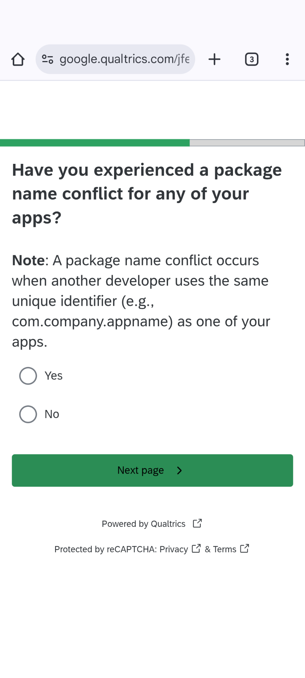Click the survey question heading text
This screenshot has width=305, height=678.
pos(147,194)
